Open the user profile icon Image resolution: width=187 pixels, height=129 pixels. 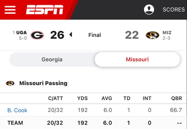149,10
